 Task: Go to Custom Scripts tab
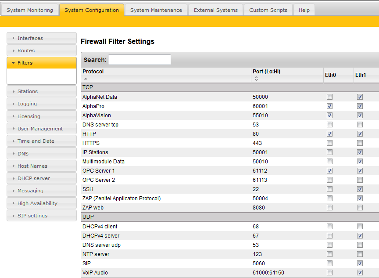coord(268,10)
